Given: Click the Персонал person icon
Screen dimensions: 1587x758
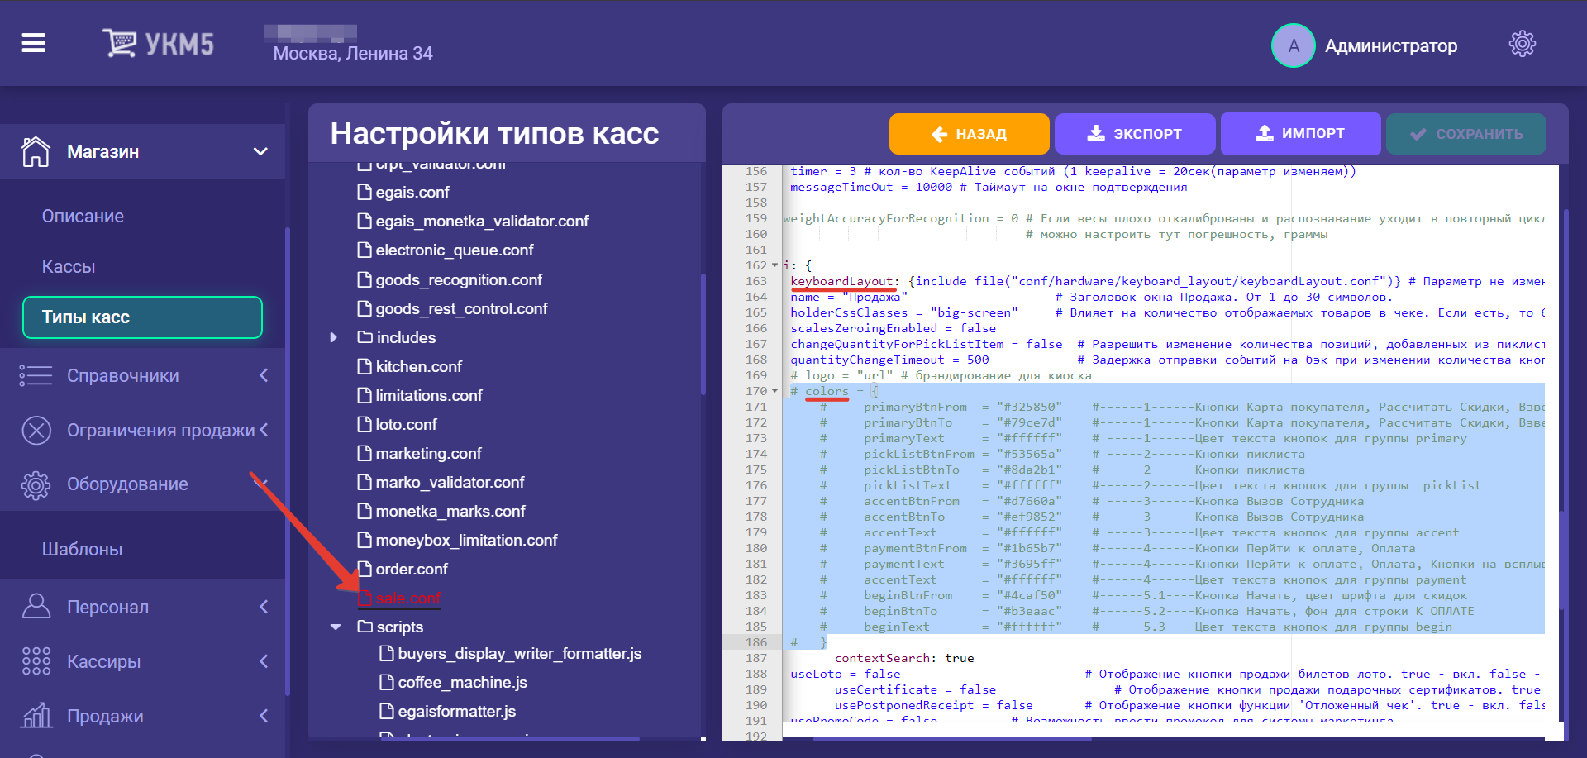Looking at the screenshot, I should tap(36, 607).
